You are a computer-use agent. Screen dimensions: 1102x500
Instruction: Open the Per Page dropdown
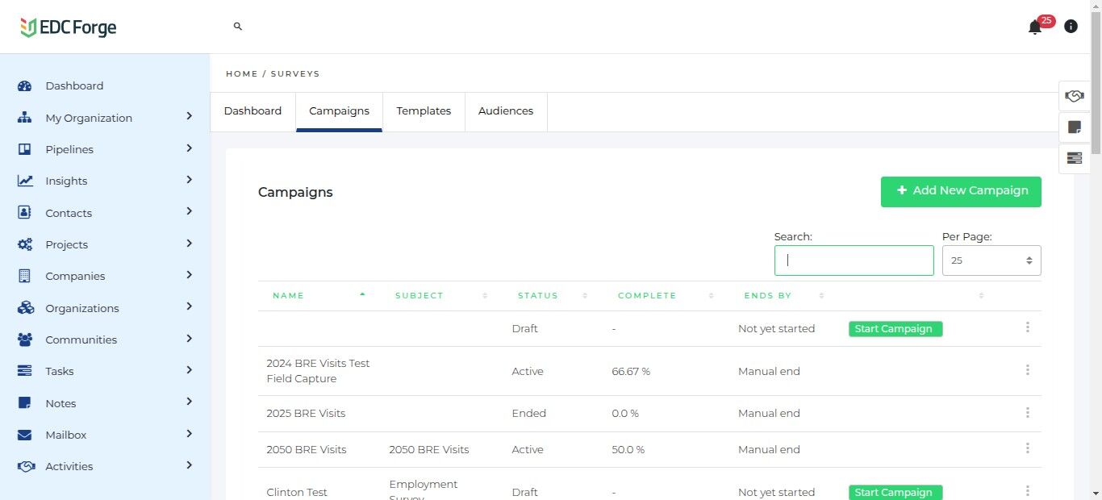[991, 260]
